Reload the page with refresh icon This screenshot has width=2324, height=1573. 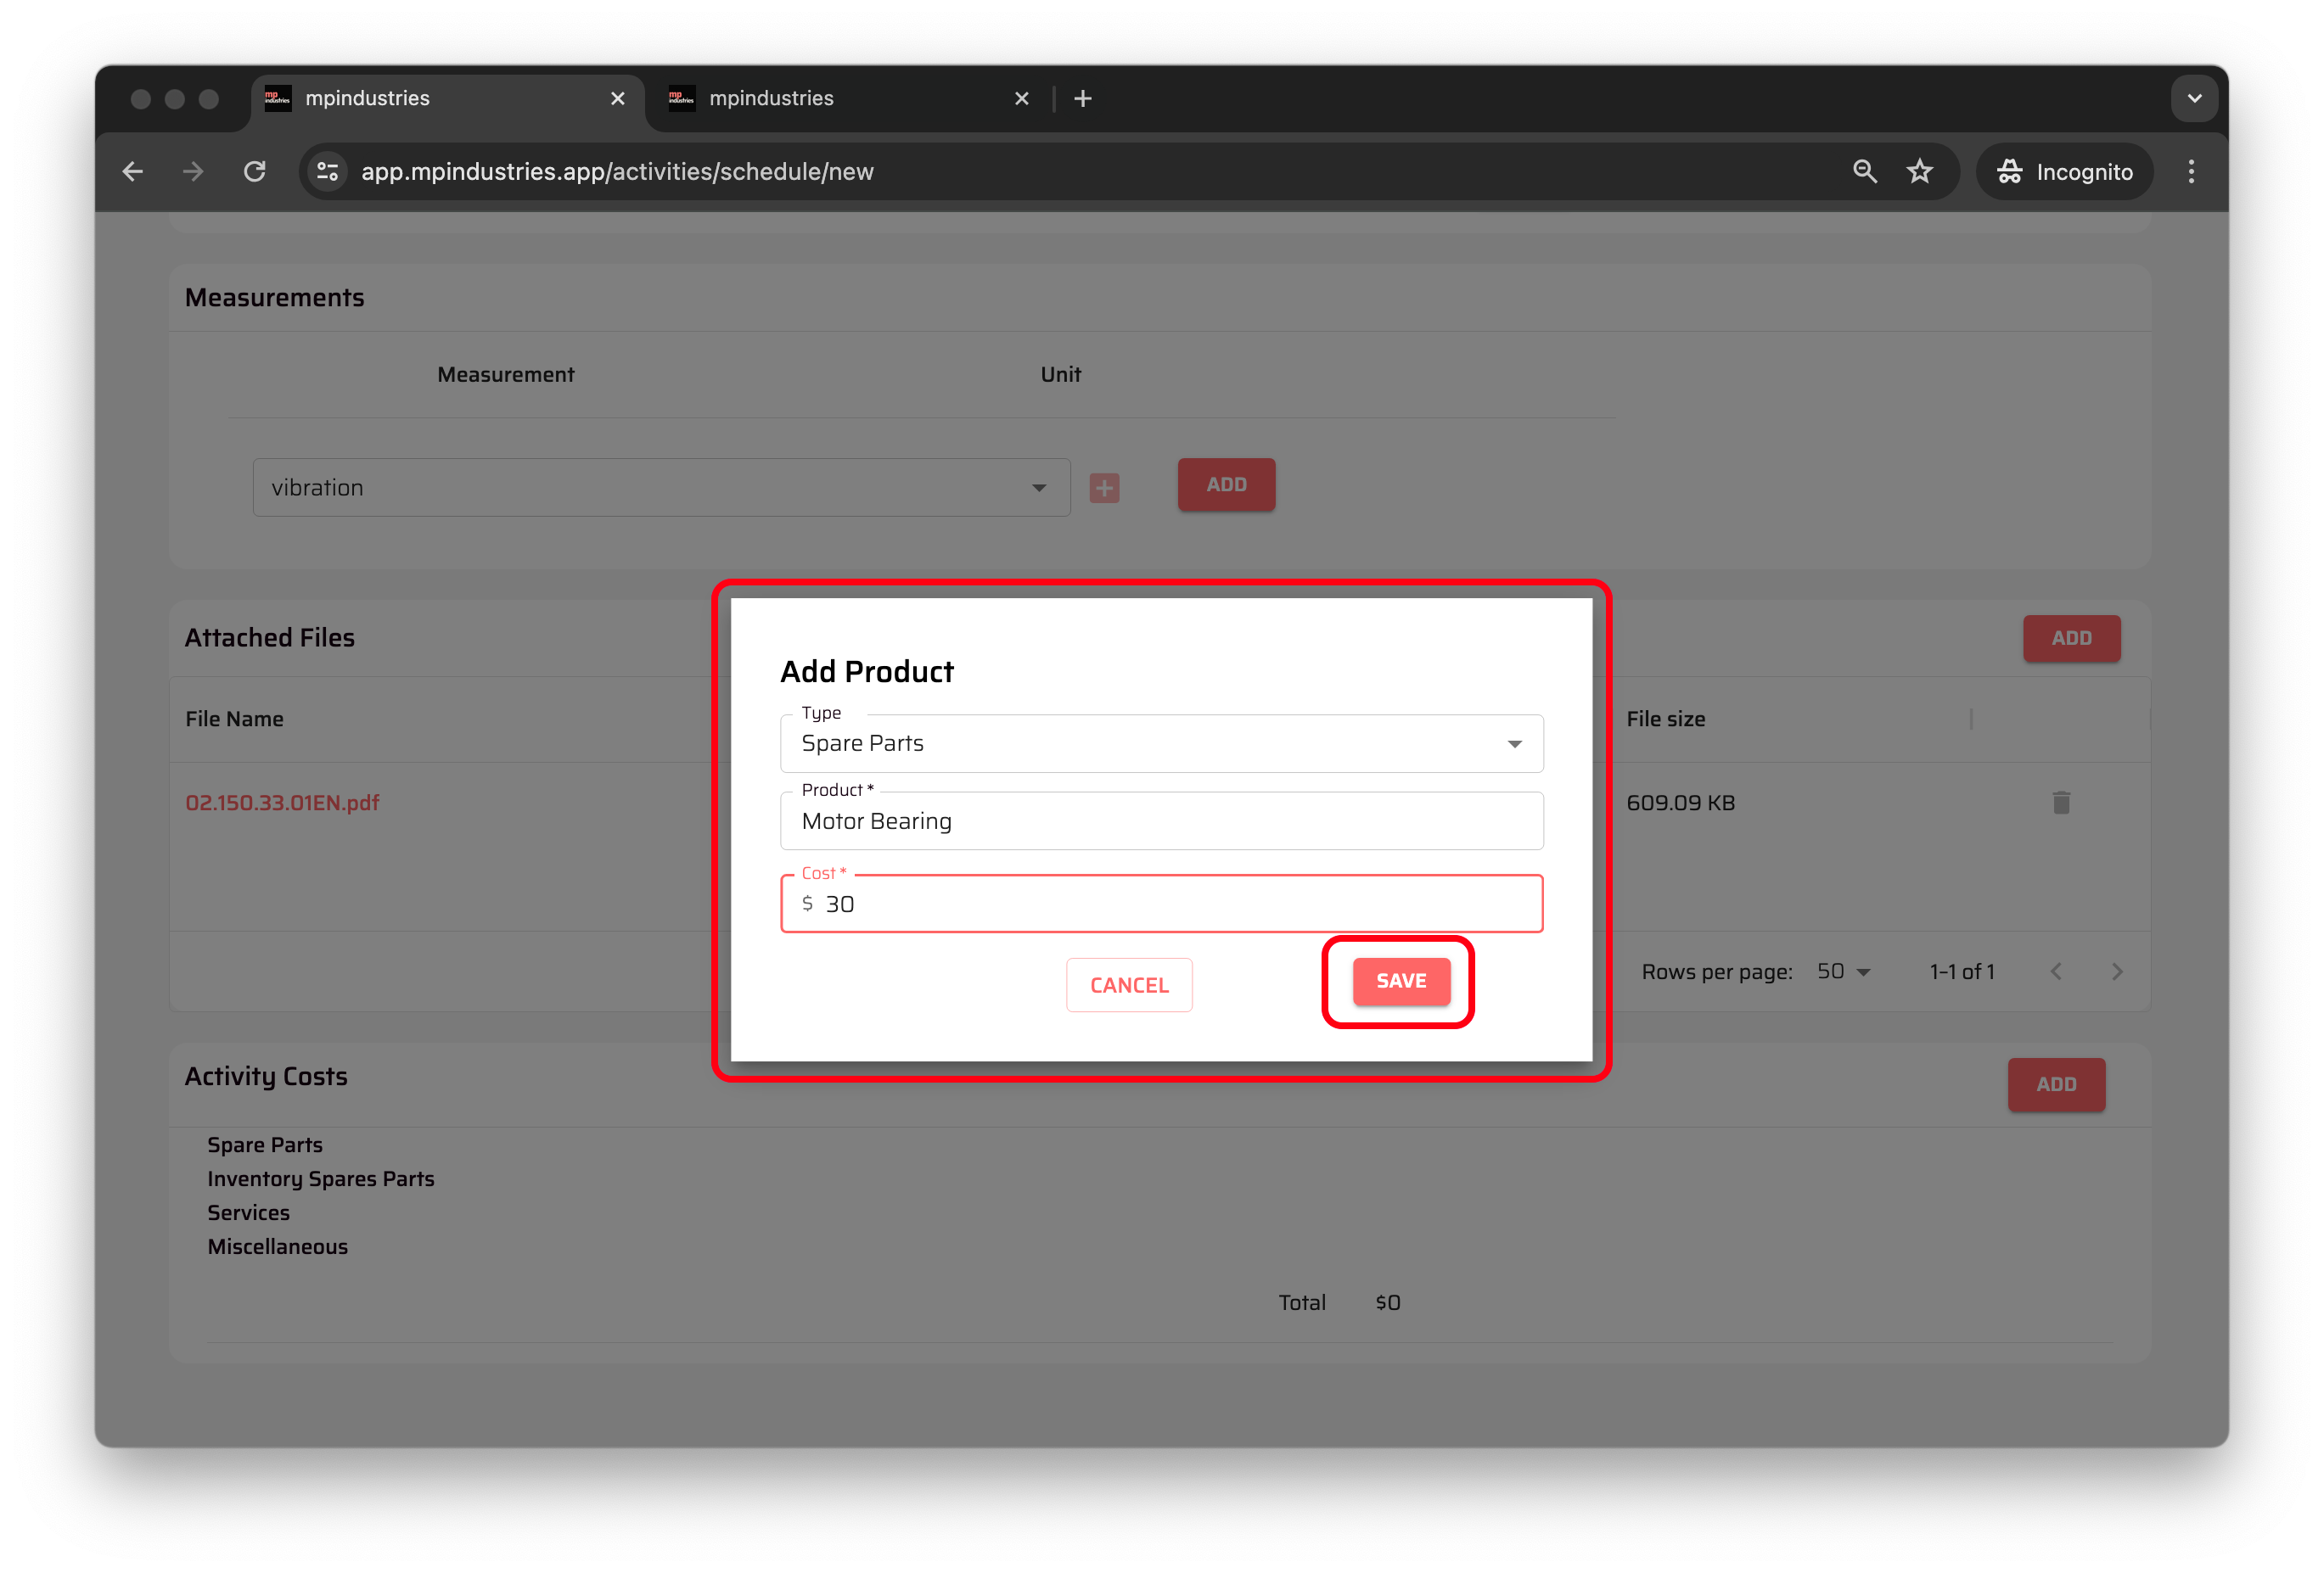(x=255, y=172)
